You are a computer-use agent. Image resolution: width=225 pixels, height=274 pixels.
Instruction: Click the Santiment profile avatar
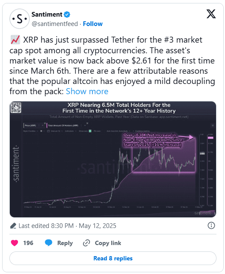pos(20,19)
